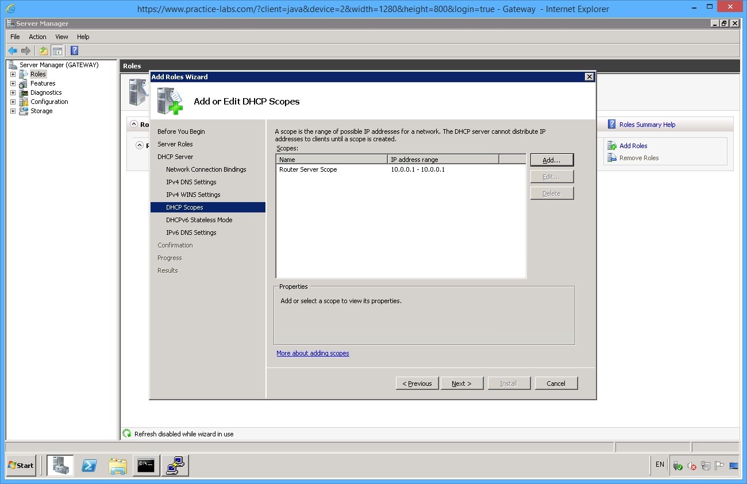The width and height of the screenshot is (747, 484).
Task: Open Command Prompt taskbar icon
Action: [x=147, y=466]
